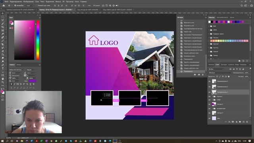Open the layer blend mode dropdown
This screenshot has width=254, height=143.
pyautogui.click(x=220, y=73)
